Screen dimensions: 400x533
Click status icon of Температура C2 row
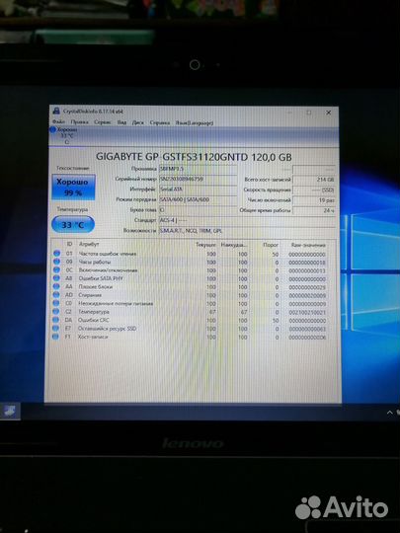click(x=56, y=311)
